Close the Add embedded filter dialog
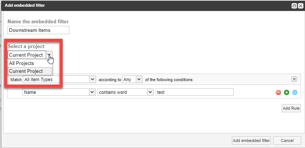Screen dimensions: 305x148 [x=300, y=6]
